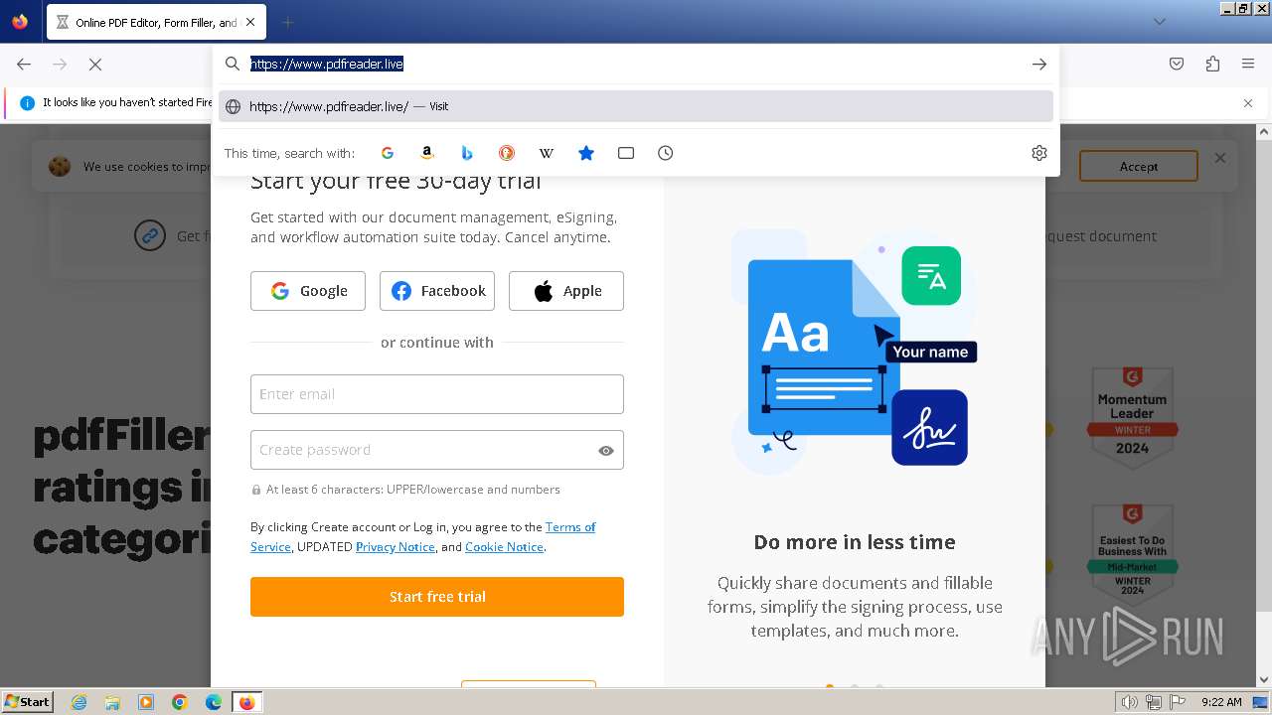The image size is (1272, 715).
Task: Open the Firefox hamburger menu
Action: tap(1248, 64)
